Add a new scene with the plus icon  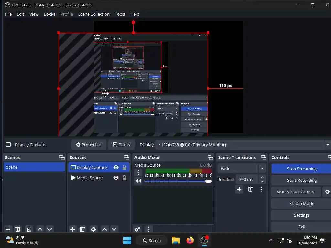click(x=8, y=229)
